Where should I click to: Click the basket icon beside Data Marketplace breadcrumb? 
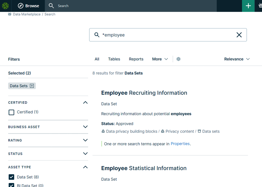pyautogui.click(x=9, y=14)
